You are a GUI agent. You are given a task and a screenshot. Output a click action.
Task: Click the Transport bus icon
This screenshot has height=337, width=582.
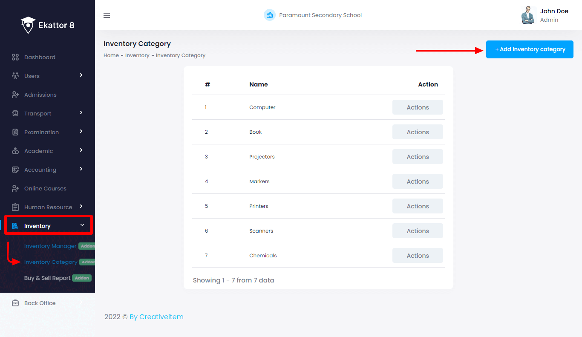pos(15,114)
